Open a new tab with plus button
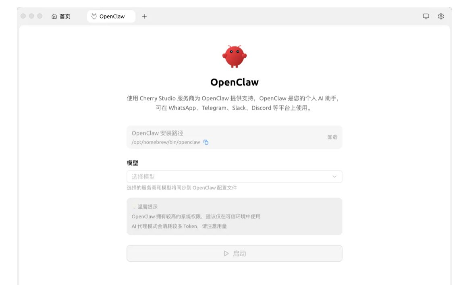Viewport: 459px width, 285px height. (x=144, y=17)
